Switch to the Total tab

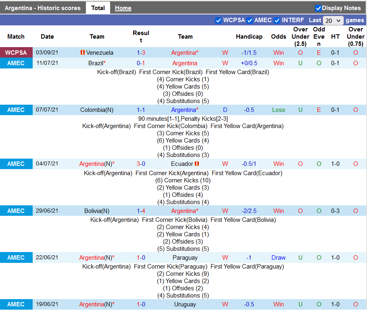coord(98,8)
